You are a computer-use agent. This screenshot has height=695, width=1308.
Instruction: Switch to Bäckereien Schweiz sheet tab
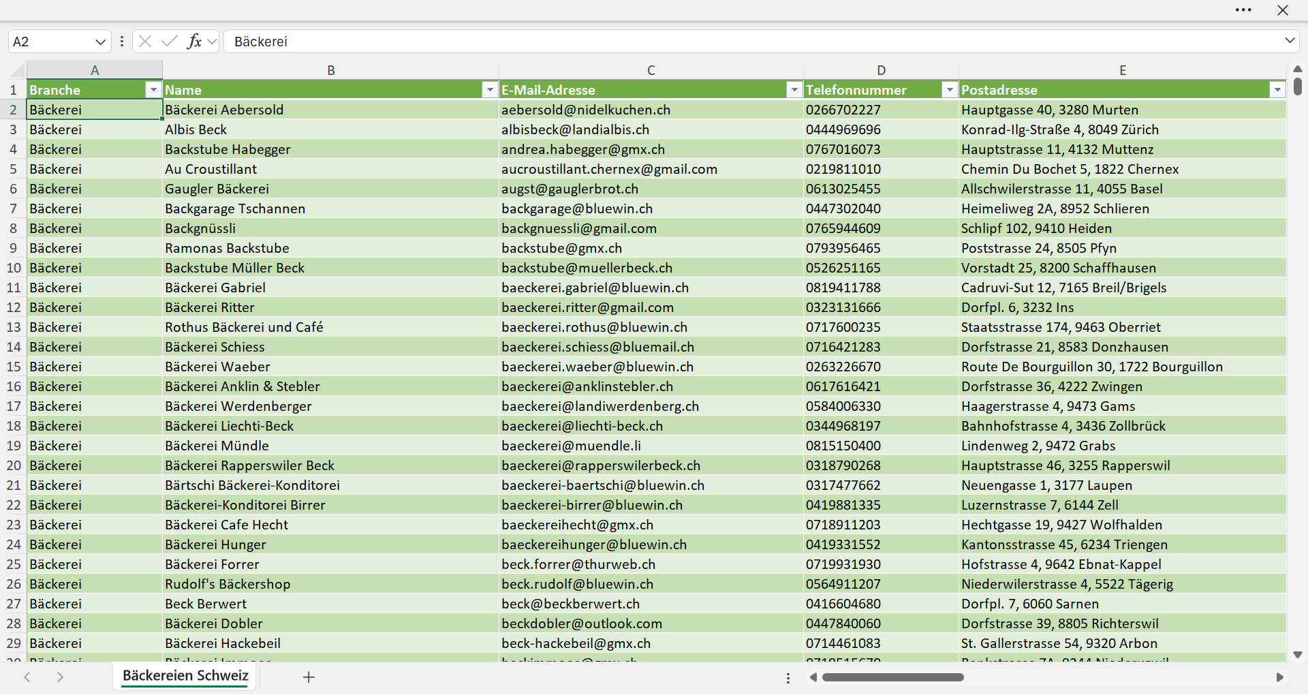(185, 676)
